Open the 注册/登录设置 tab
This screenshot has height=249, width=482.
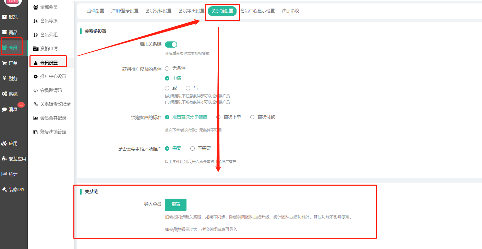click(x=125, y=11)
